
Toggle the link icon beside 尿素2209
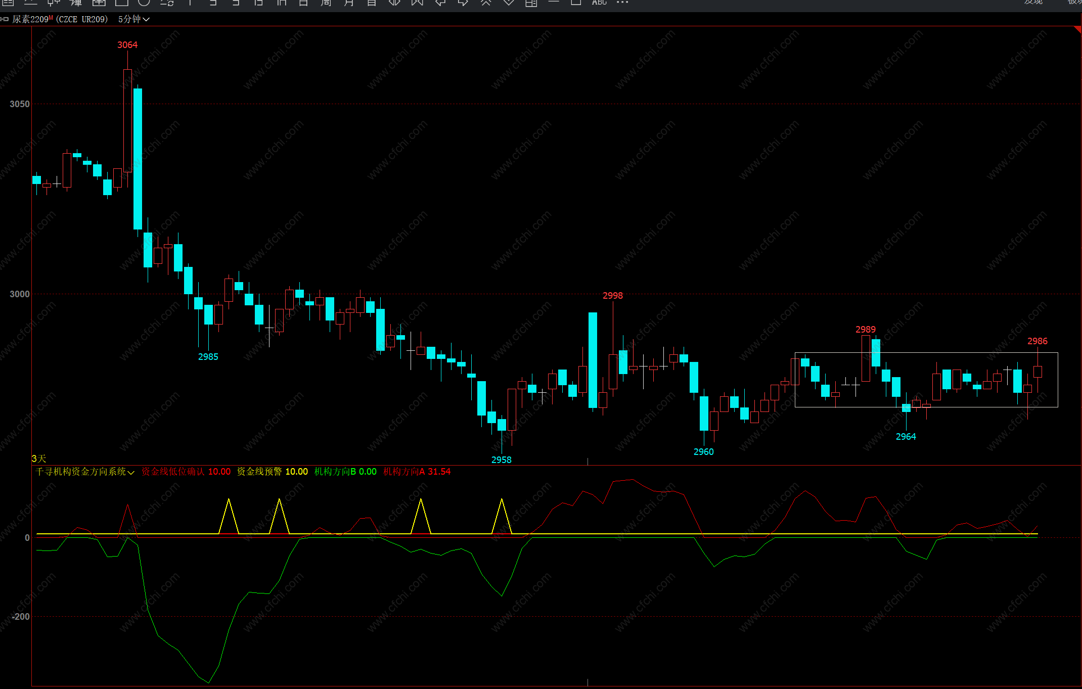[5, 19]
